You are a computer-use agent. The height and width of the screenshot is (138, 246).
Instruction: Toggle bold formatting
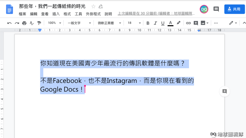point(148,23)
